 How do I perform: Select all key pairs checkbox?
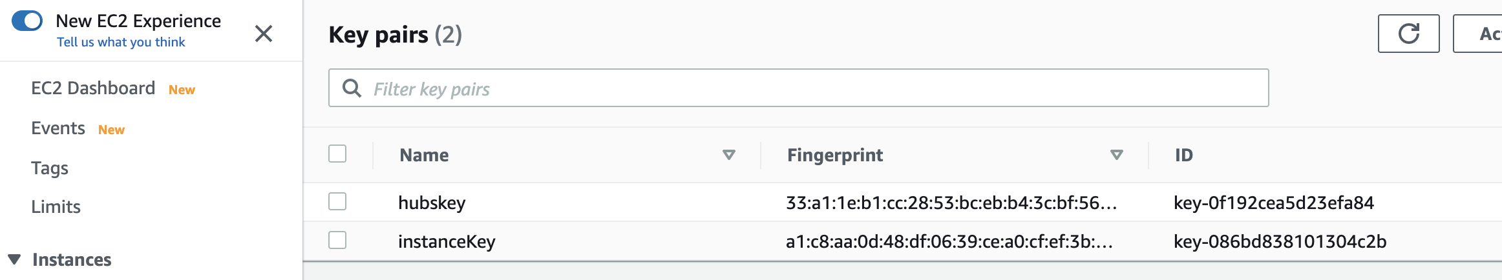pos(337,154)
